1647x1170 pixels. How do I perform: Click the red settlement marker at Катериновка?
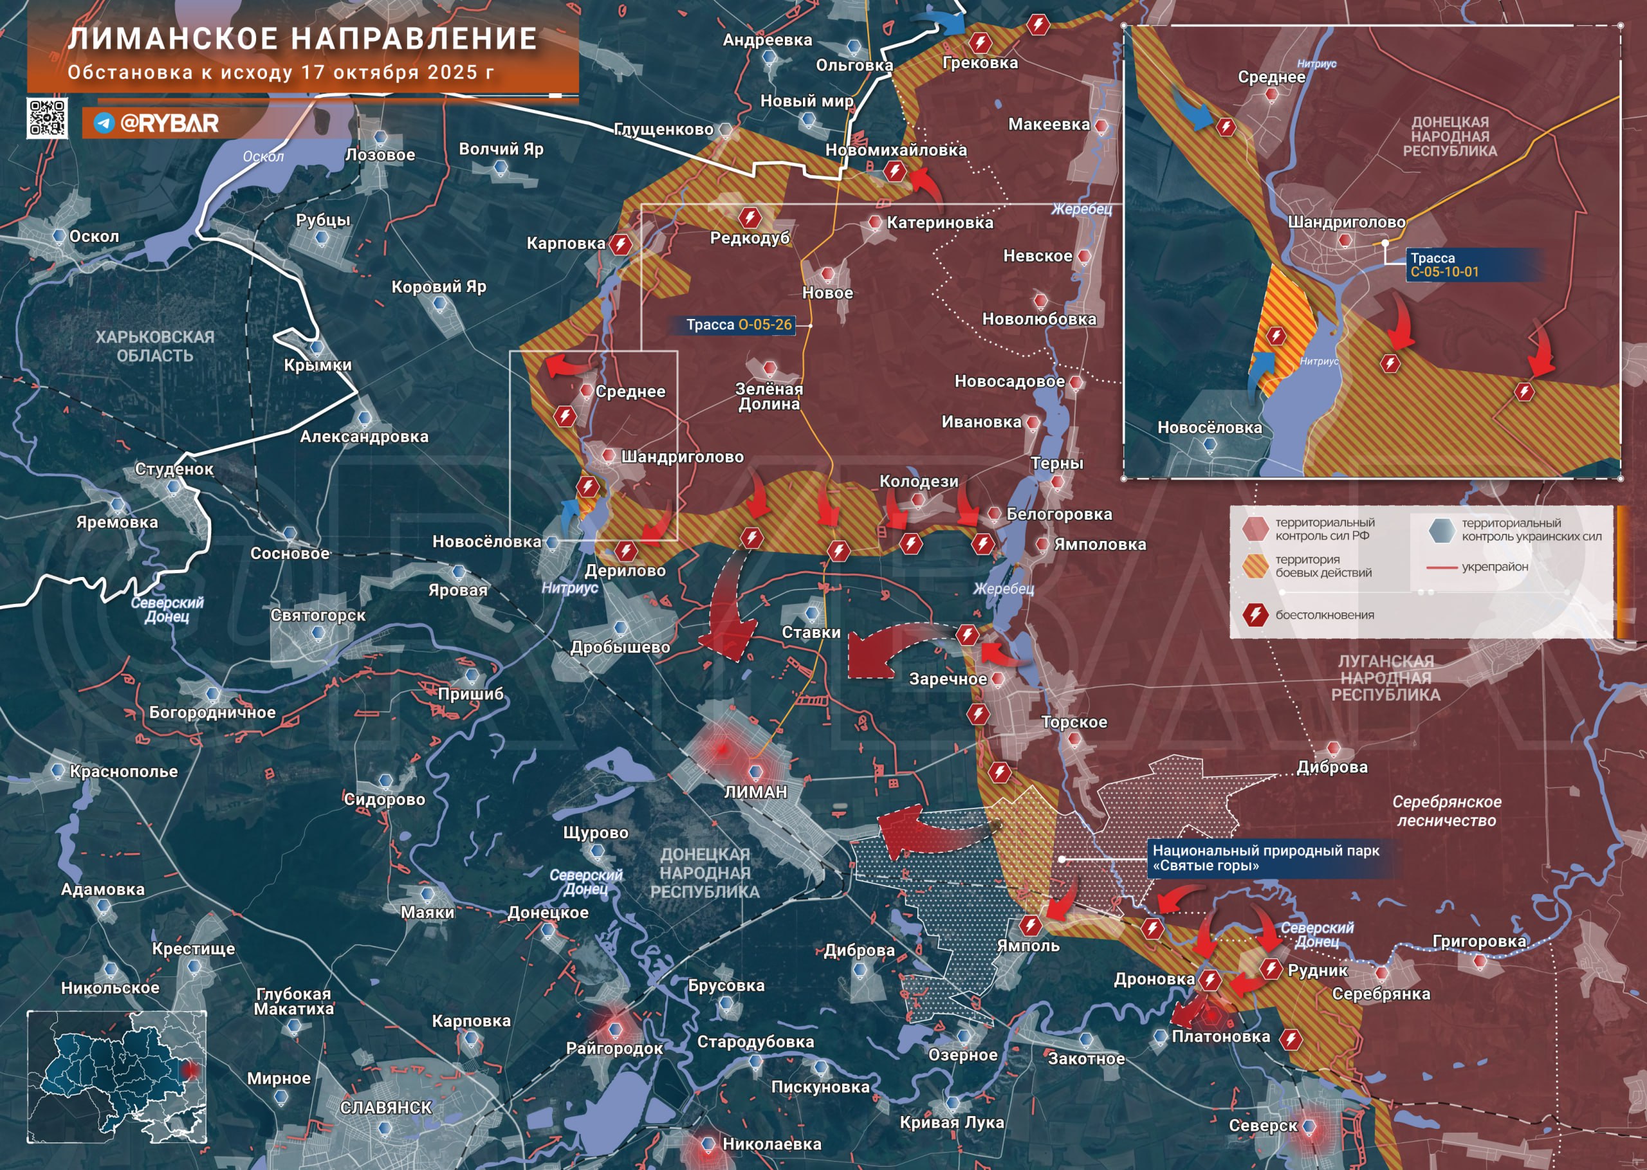(875, 223)
